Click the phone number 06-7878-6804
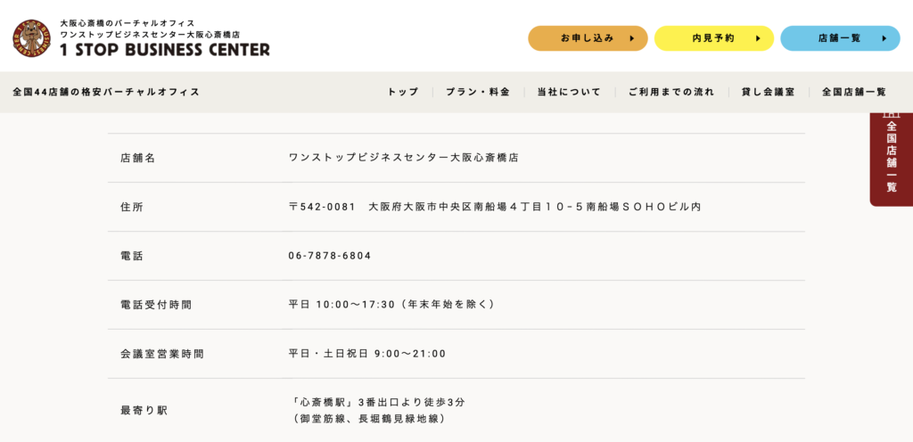The image size is (913, 442). pyautogui.click(x=330, y=256)
